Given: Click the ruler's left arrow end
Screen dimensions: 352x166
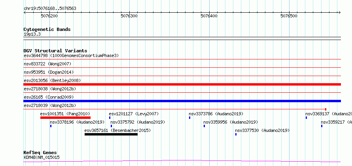Looking at the screenshot, I should [x=25, y=13].
